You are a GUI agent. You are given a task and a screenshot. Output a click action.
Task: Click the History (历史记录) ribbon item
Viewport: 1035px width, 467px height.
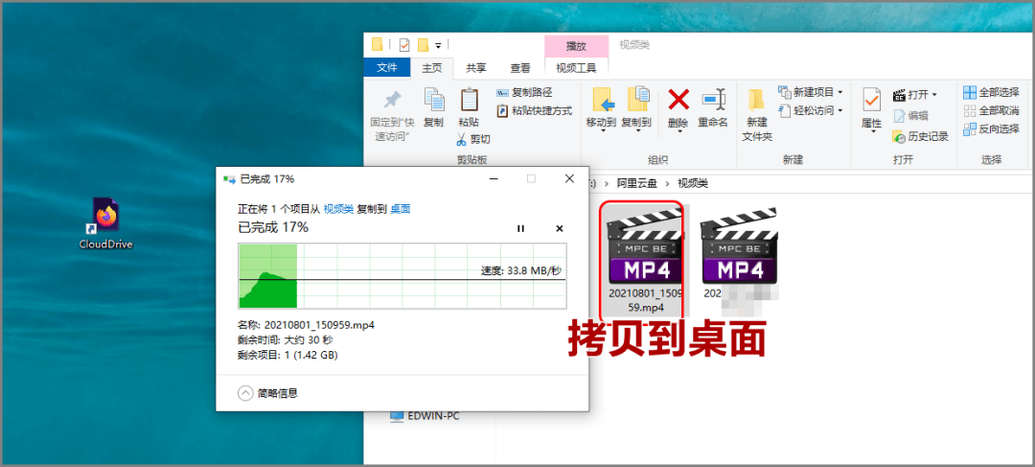coord(920,137)
